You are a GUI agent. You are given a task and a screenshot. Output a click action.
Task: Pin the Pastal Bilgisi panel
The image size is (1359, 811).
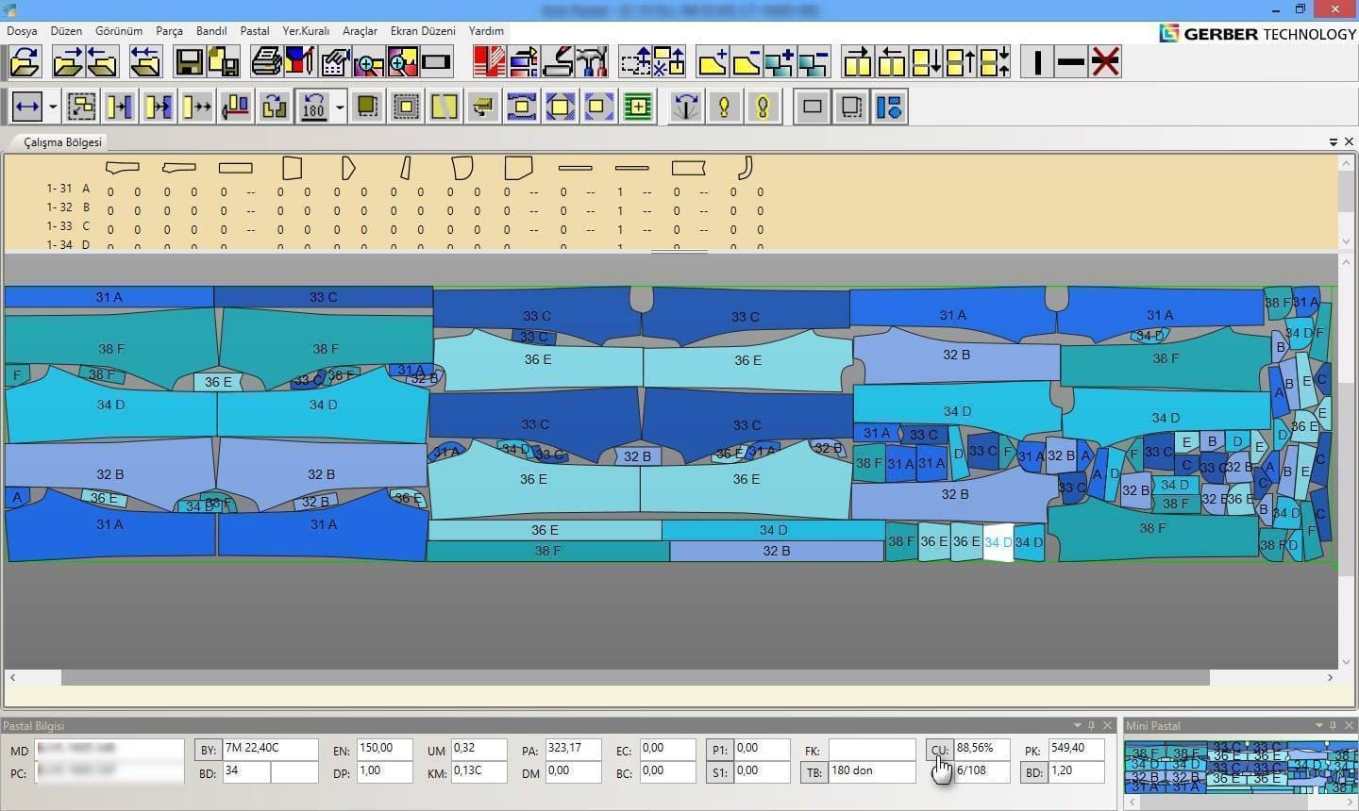(x=1092, y=725)
